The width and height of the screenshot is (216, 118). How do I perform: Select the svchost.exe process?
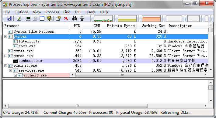tap(36, 75)
